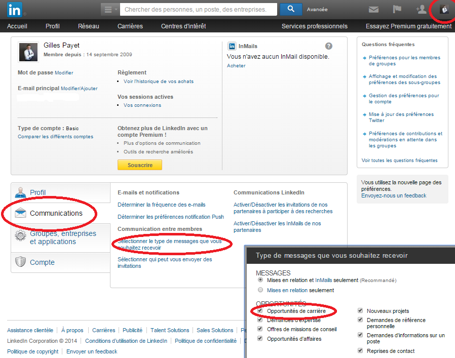Open the Réseau menu
The height and width of the screenshot is (358, 455).
[89, 26]
